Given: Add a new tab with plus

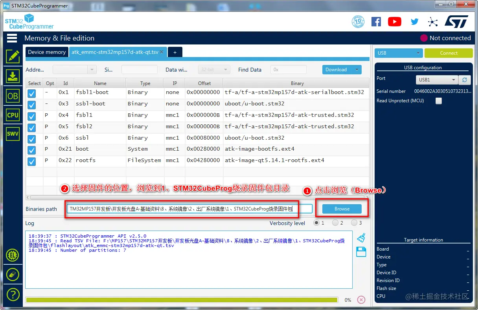Looking at the screenshot, I should (x=175, y=52).
